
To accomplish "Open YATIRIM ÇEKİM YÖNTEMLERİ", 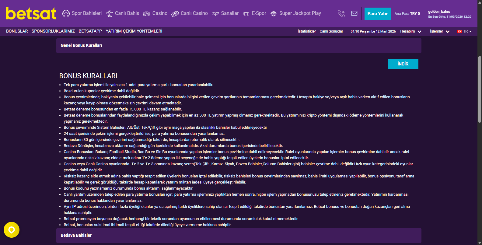I will 134,31.
